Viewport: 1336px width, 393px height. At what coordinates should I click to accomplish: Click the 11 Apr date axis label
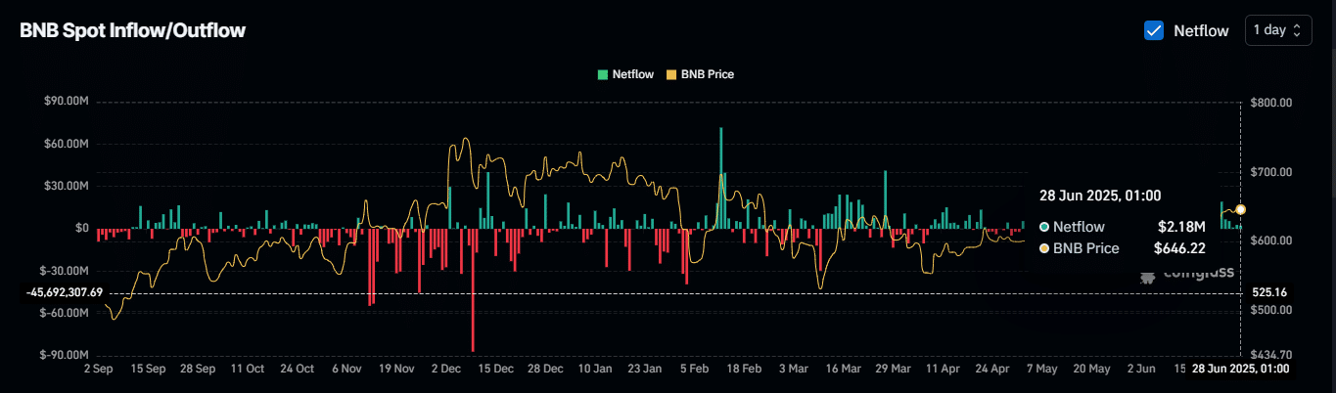(x=943, y=370)
